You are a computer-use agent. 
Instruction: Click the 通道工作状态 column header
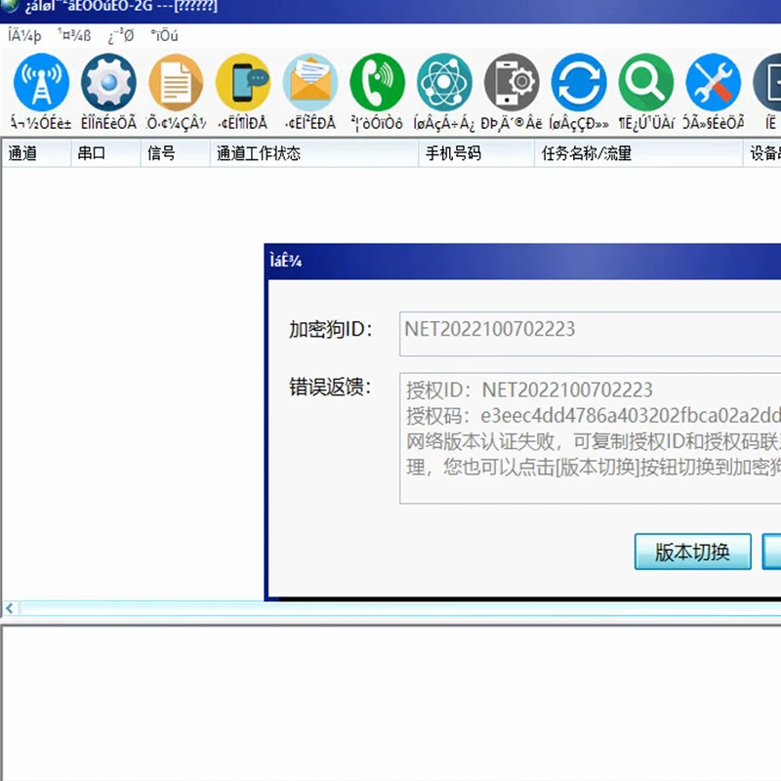click(313, 153)
